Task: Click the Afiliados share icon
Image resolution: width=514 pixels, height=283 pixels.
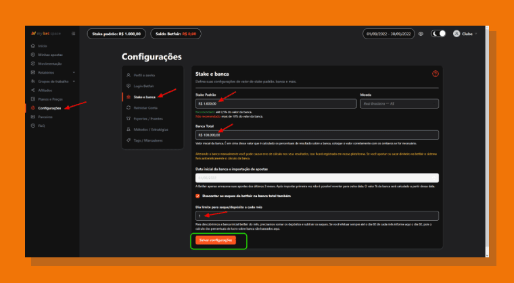Action: 32,90
